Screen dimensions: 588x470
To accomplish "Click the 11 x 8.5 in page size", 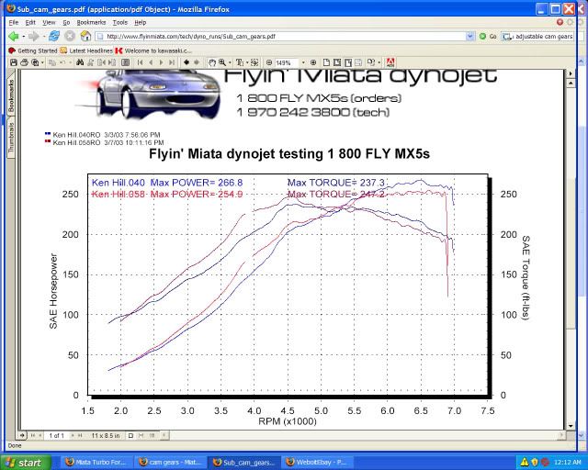I will point(106,435).
